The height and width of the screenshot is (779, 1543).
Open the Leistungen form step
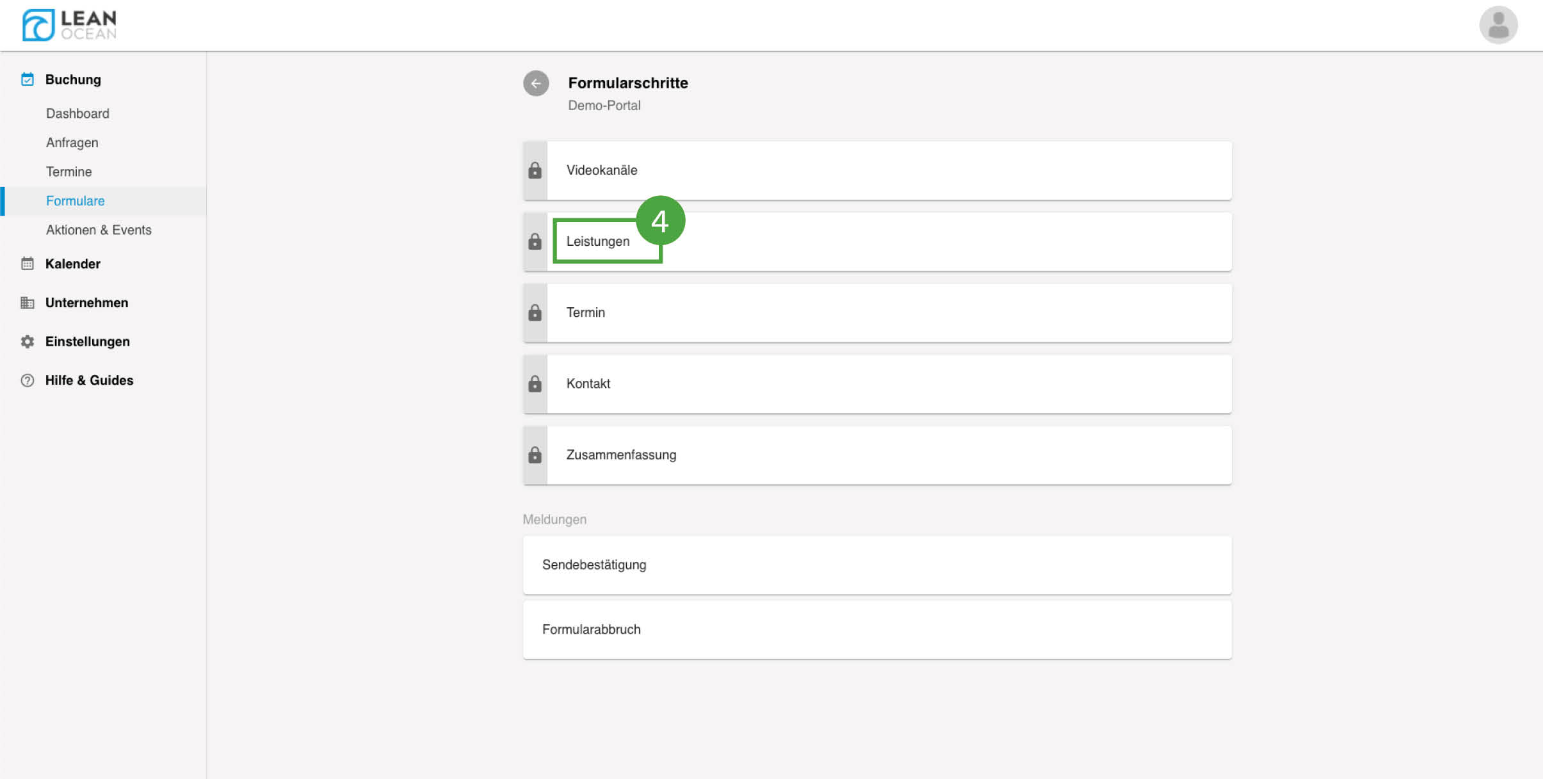[598, 241]
